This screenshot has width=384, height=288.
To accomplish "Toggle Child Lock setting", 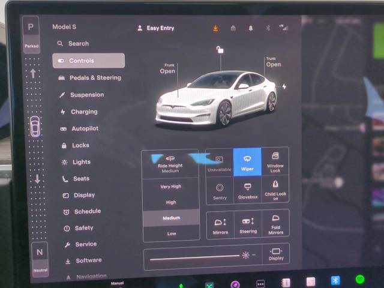I will pyautogui.click(x=275, y=191).
